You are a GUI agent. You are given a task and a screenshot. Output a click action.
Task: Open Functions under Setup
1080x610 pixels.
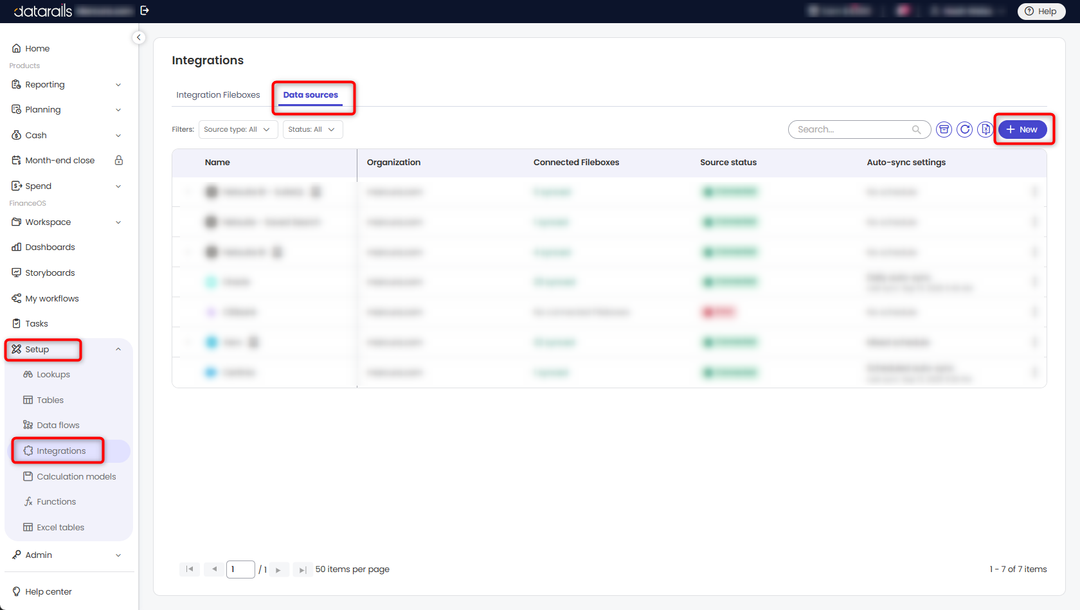tap(57, 501)
